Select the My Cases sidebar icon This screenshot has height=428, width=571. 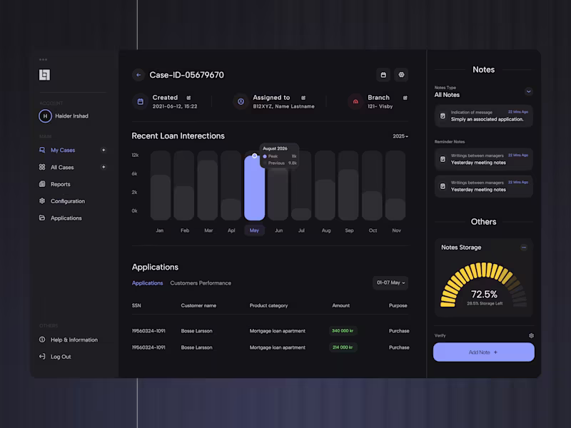pos(44,150)
